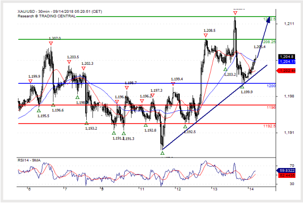This screenshot has height=203, width=303.
Task: Select date 11 on the time axis
Action: pos(142,189)
